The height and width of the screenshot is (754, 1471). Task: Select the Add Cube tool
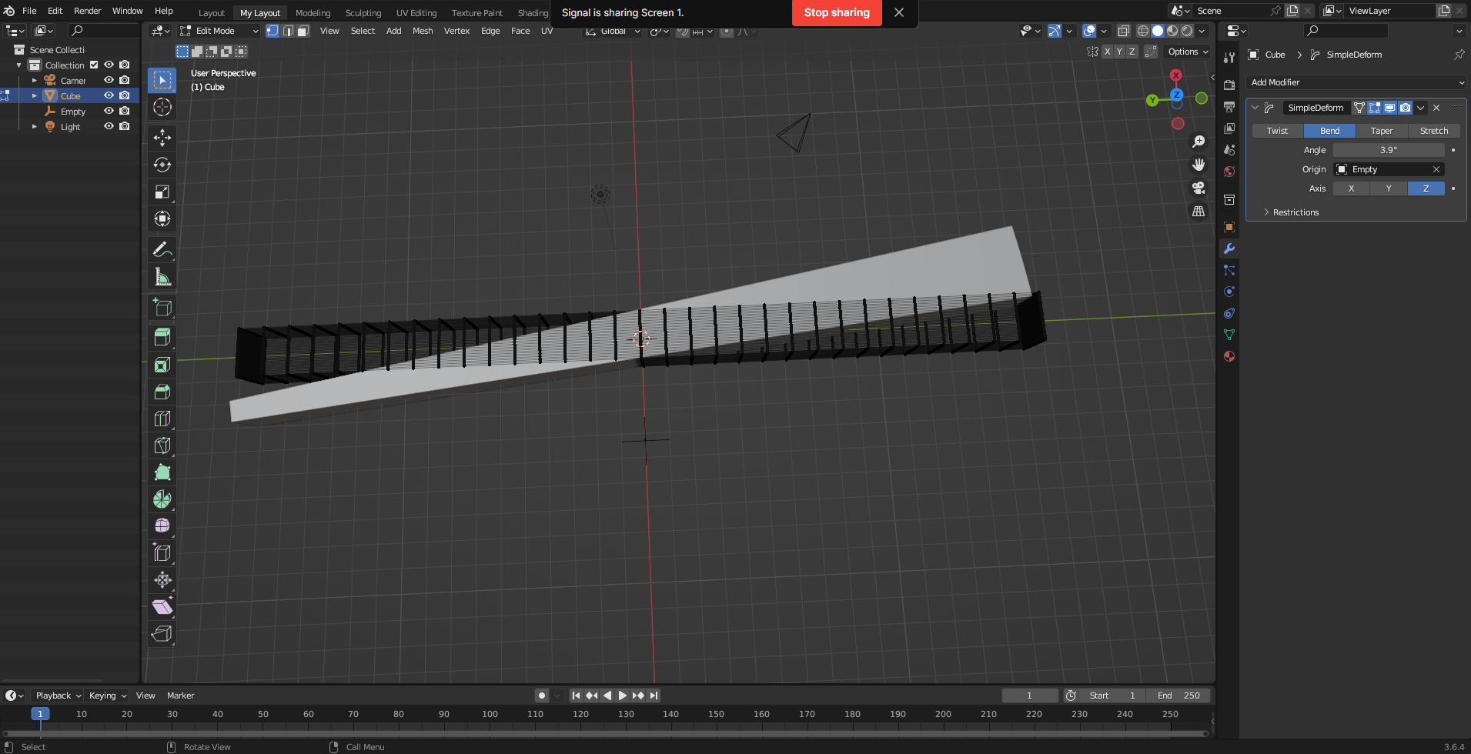162,307
